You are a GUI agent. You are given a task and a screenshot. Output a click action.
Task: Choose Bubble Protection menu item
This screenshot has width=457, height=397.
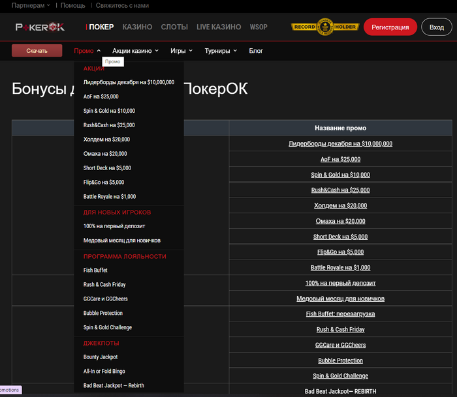(x=103, y=313)
